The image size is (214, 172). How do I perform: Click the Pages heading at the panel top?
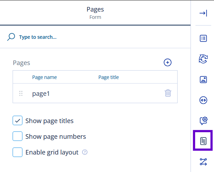(95, 9)
